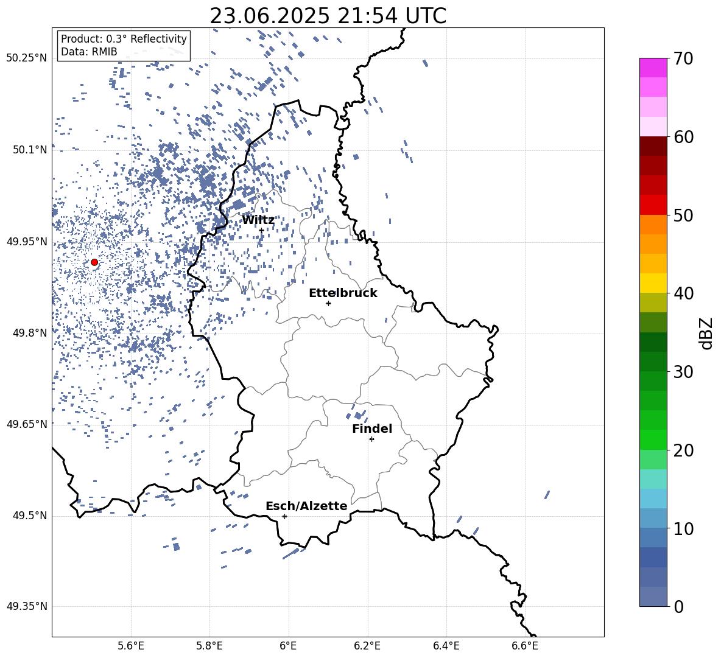Click the latitude label 49.95°N
Image resolution: width=721 pixels, height=658 pixels.
[x=27, y=241]
